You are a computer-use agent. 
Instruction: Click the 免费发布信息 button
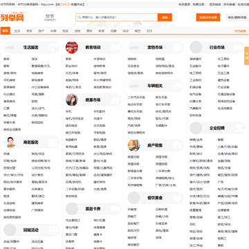(208, 17)
